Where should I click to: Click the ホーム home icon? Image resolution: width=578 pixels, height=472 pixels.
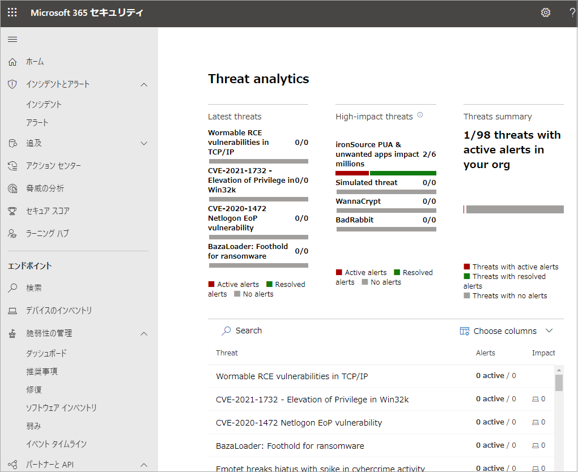coord(12,62)
